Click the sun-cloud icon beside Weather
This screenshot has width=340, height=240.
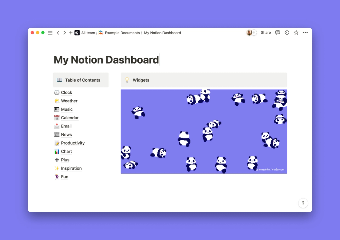tap(57, 101)
